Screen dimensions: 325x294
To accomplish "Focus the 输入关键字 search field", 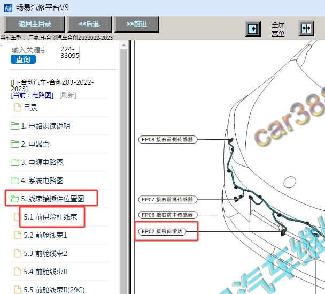I will pyautogui.click(x=28, y=50).
